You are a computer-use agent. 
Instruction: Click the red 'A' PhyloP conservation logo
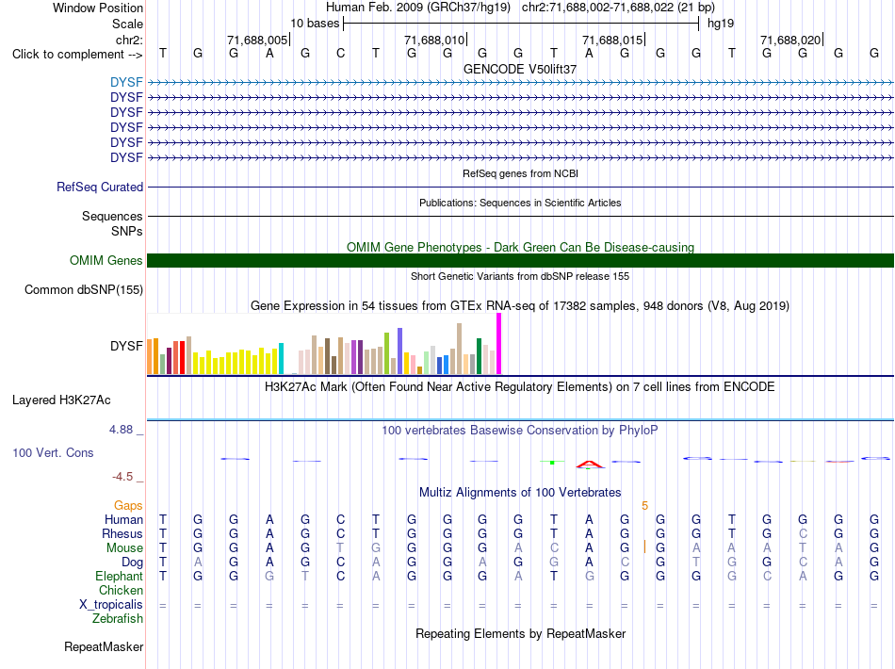[x=590, y=465]
